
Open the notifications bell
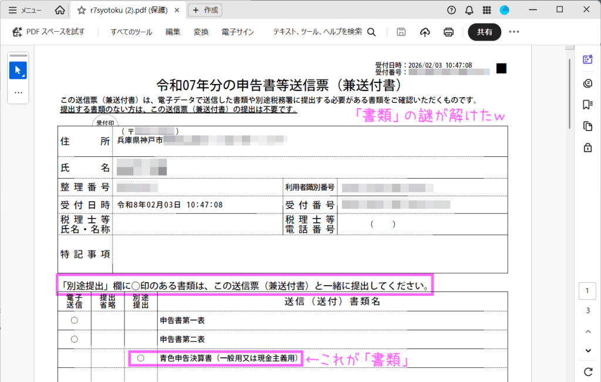[469, 10]
